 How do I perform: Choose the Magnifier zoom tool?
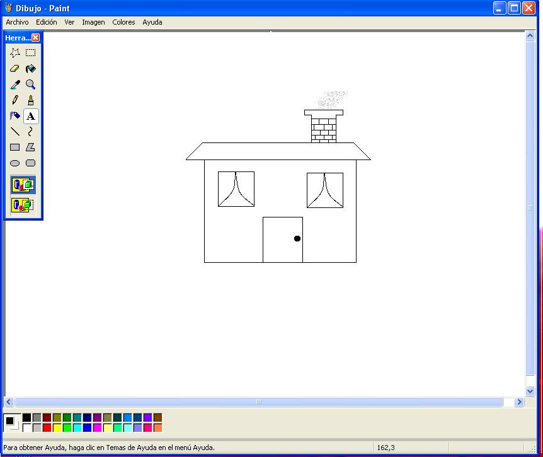pos(30,84)
